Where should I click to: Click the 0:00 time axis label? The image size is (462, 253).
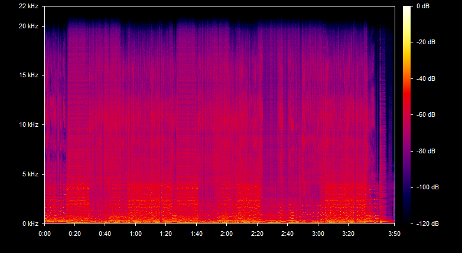tap(44, 234)
